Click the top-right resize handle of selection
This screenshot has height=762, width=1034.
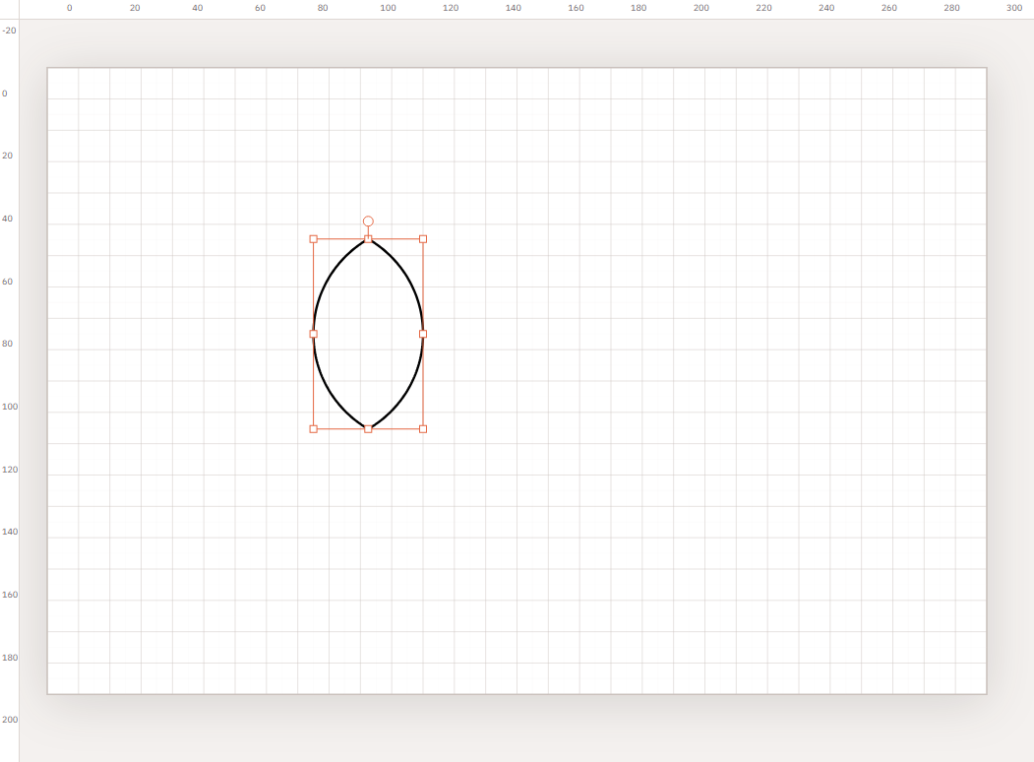(423, 239)
